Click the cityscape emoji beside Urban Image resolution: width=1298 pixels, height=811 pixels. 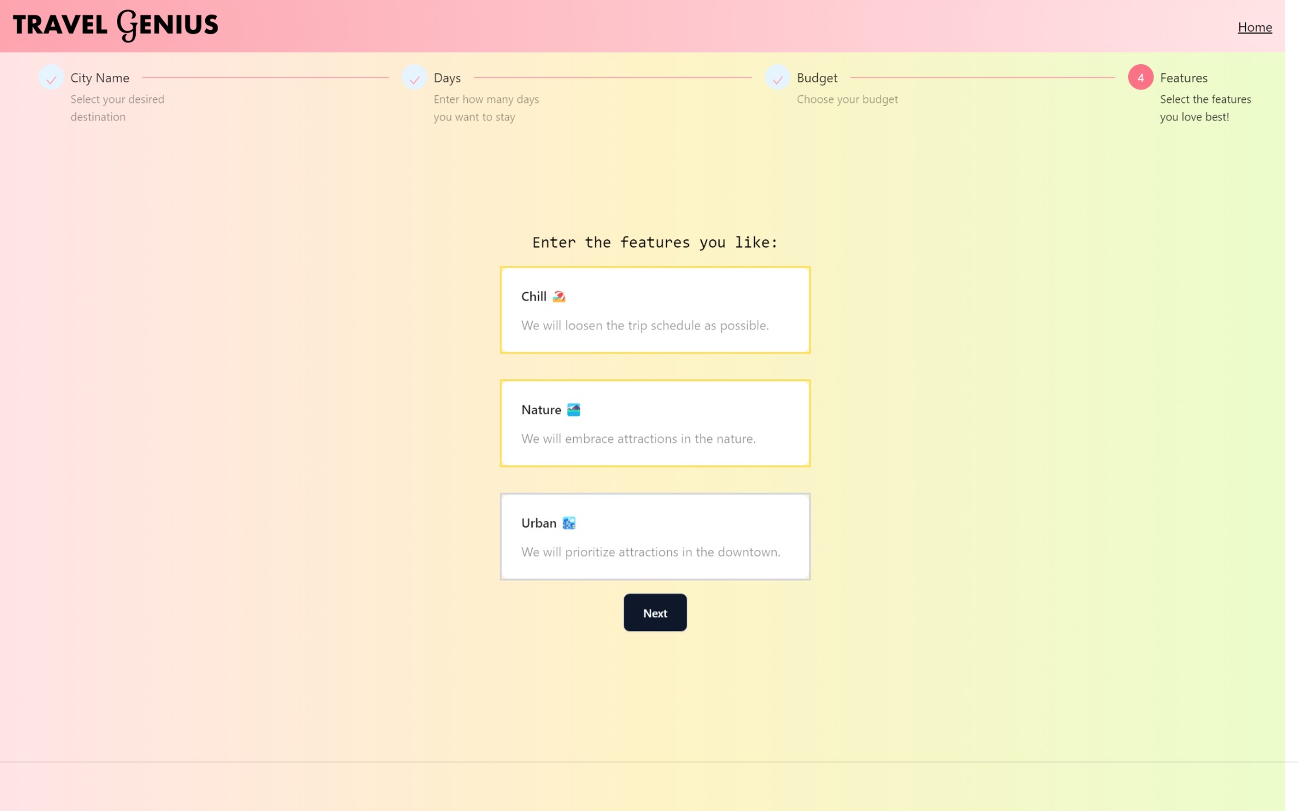(569, 523)
